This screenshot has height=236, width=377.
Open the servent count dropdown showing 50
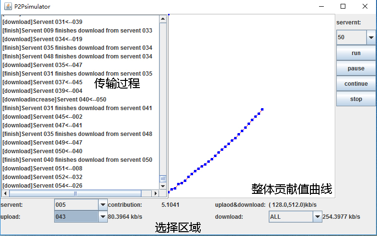point(371,37)
